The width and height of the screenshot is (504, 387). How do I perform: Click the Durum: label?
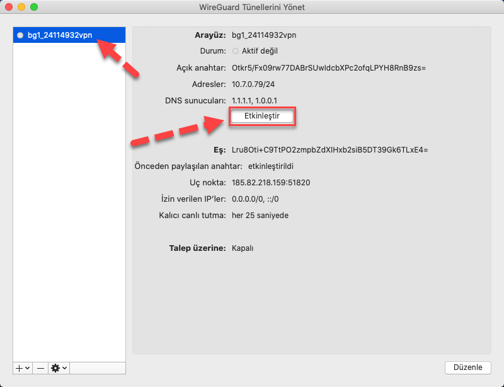213,51
